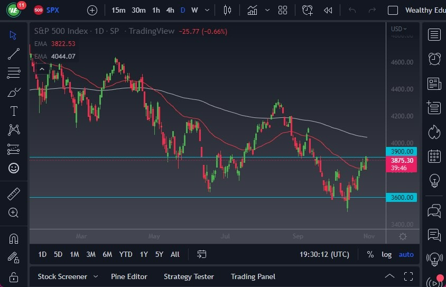Toggle auto scale mode

coord(406,254)
